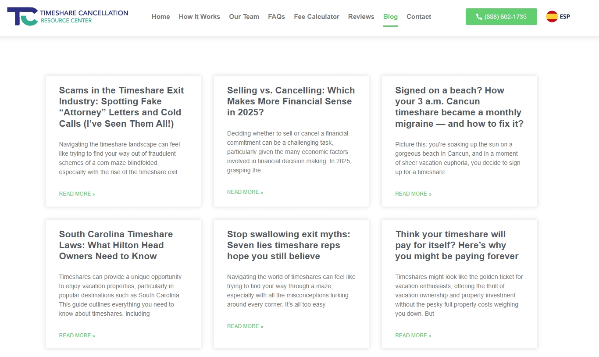This screenshot has width=599, height=357.
Task: Read more about South Carolina Timeshare Laws
Action: pos(77,336)
